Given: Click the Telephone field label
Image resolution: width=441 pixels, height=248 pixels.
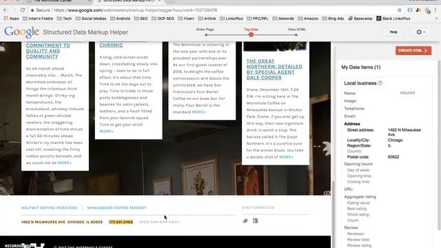Looking at the screenshot, I should (354, 109).
